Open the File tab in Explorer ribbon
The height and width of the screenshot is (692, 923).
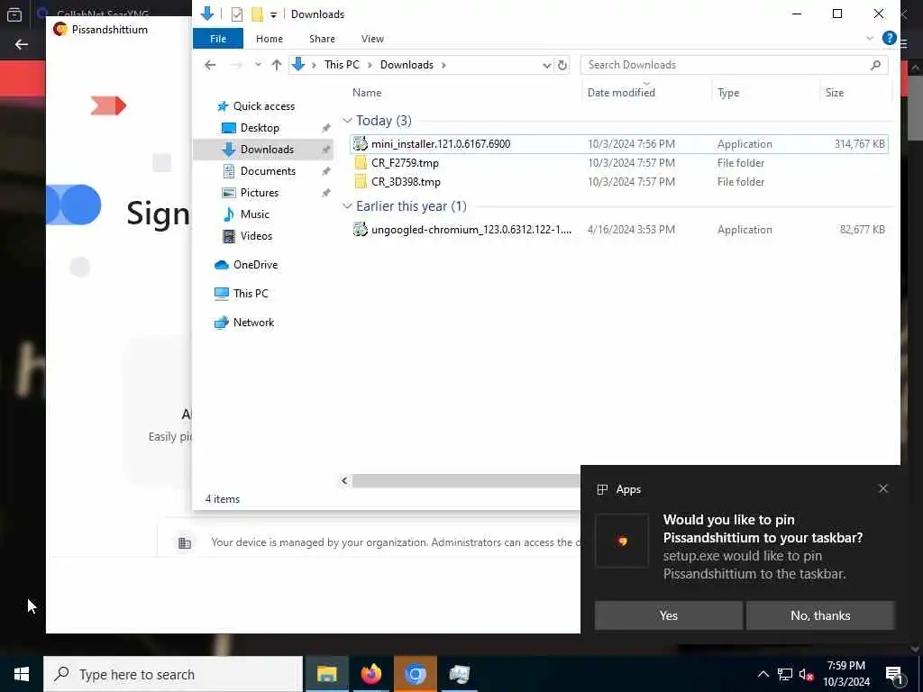coord(218,39)
